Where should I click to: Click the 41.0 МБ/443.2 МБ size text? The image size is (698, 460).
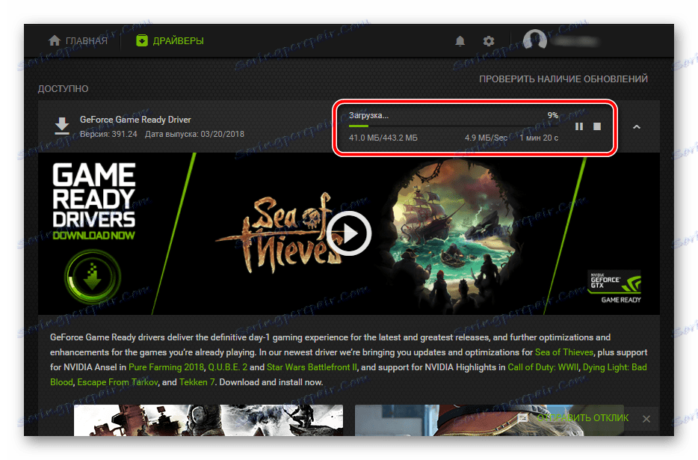[x=383, y=138]
